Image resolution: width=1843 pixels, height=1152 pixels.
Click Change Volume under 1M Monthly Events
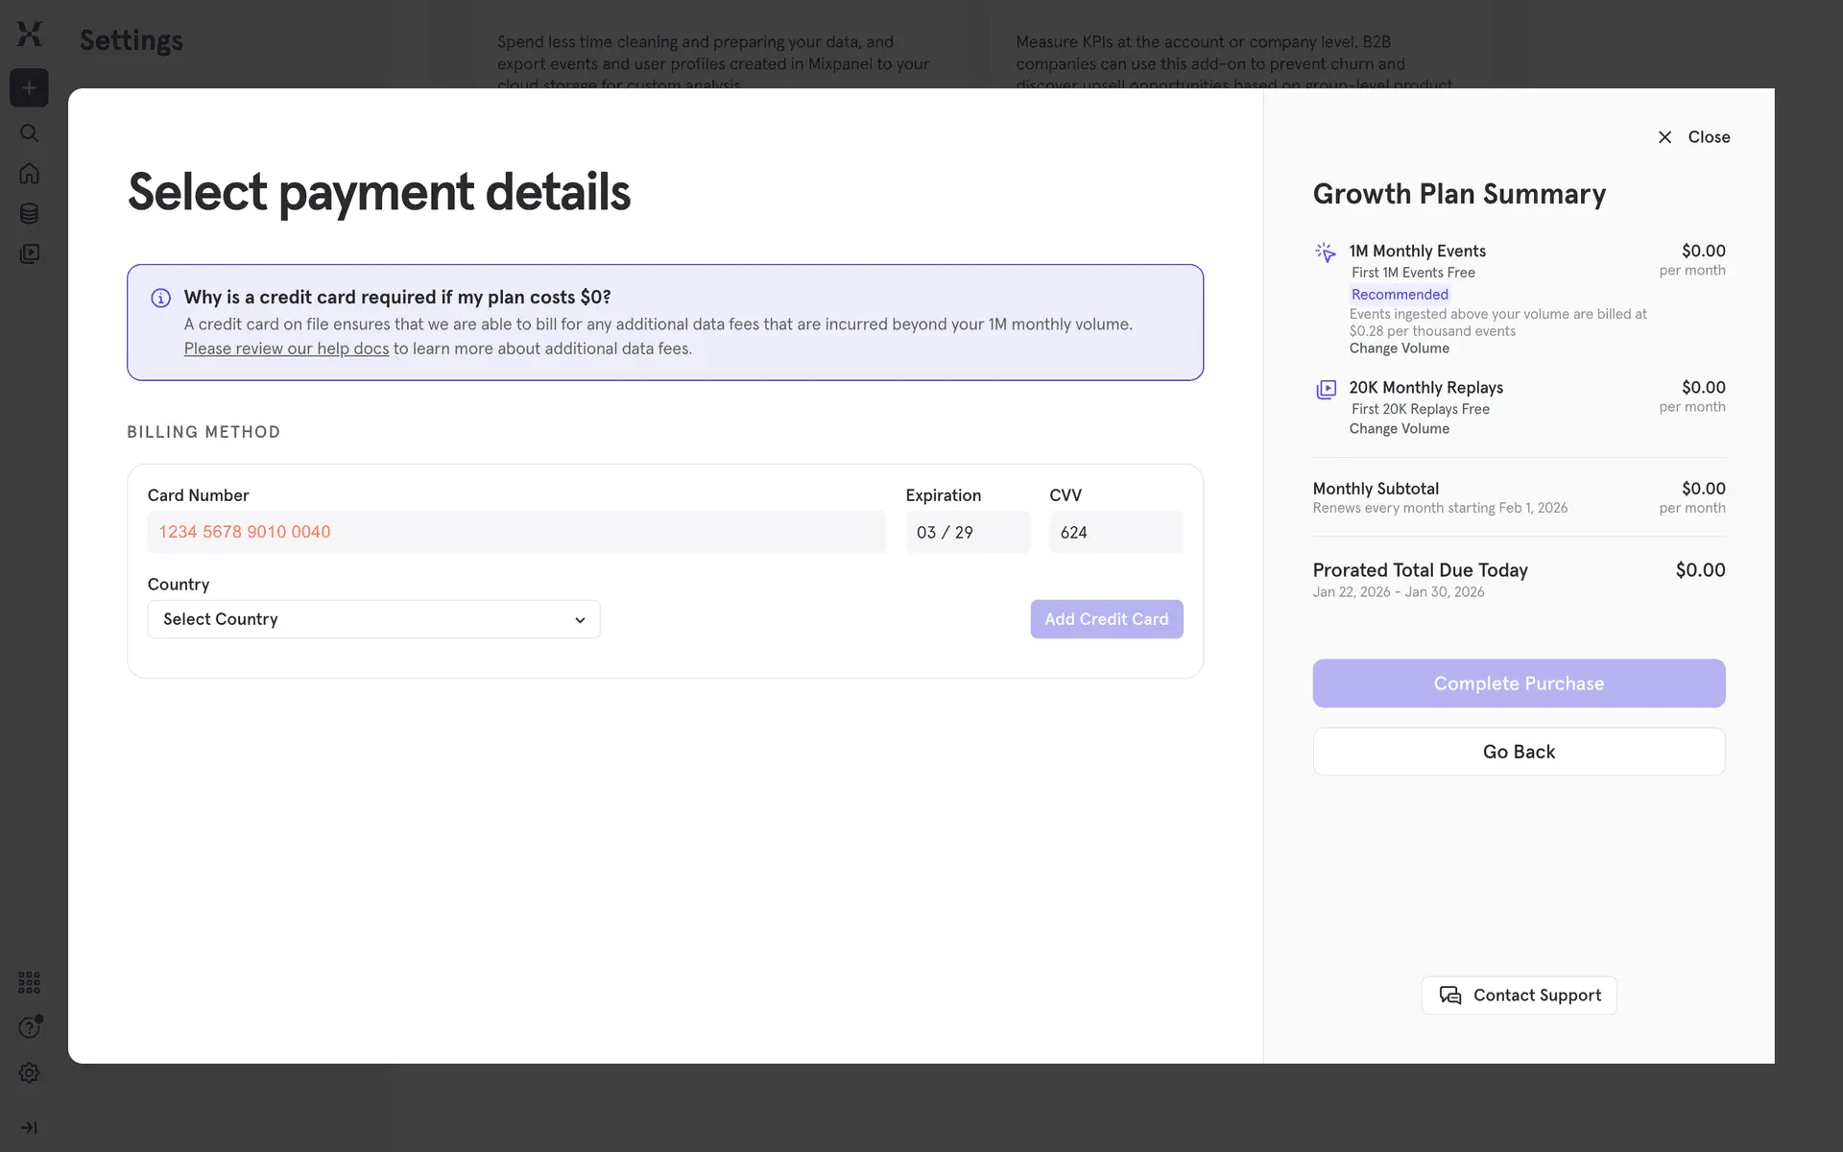point(1399,348)
